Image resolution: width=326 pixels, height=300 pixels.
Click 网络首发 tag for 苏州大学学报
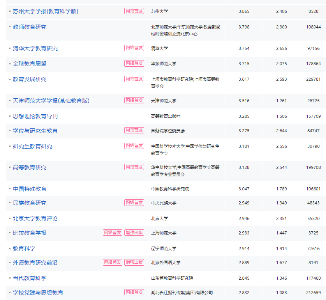click(134, 11)
